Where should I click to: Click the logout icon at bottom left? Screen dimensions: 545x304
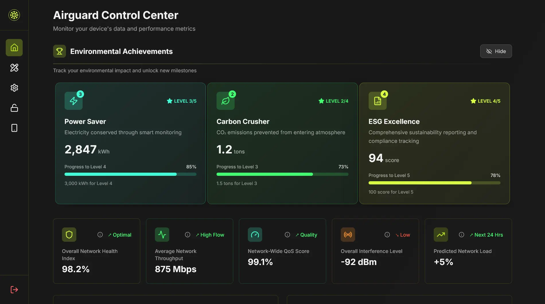click(14, 289)
